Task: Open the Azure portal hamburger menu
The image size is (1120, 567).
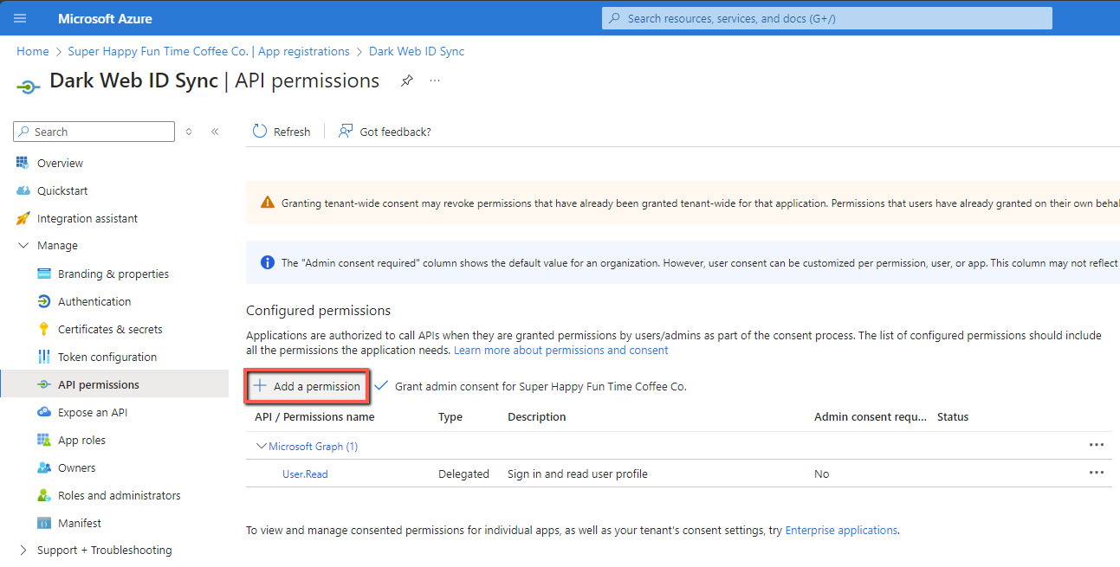Action: (19, 17)
